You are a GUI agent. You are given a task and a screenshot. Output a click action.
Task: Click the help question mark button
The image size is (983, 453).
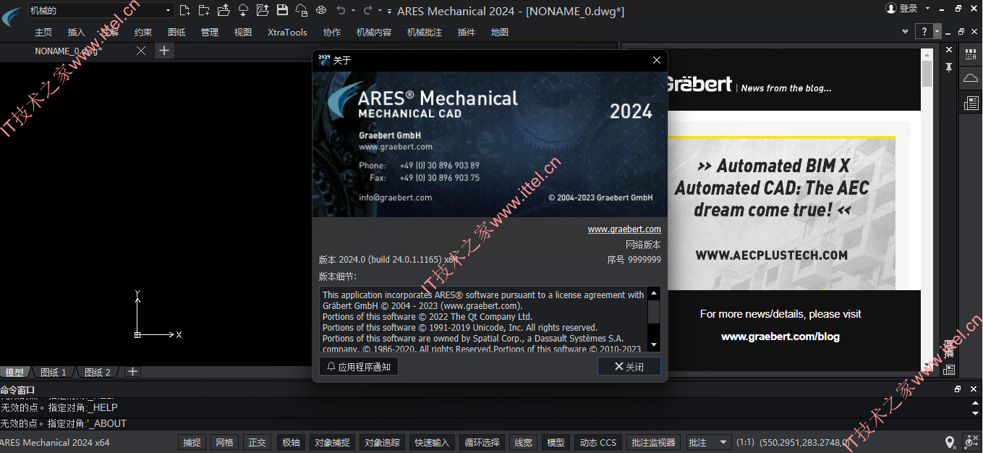[924, 32]
